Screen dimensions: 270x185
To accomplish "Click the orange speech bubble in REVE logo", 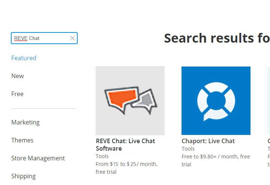I will (120, 98).
